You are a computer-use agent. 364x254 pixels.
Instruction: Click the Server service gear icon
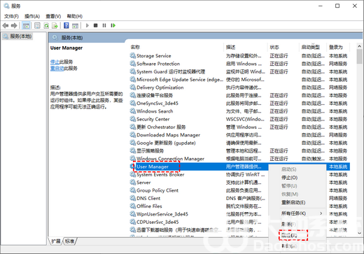pos(133,183)
